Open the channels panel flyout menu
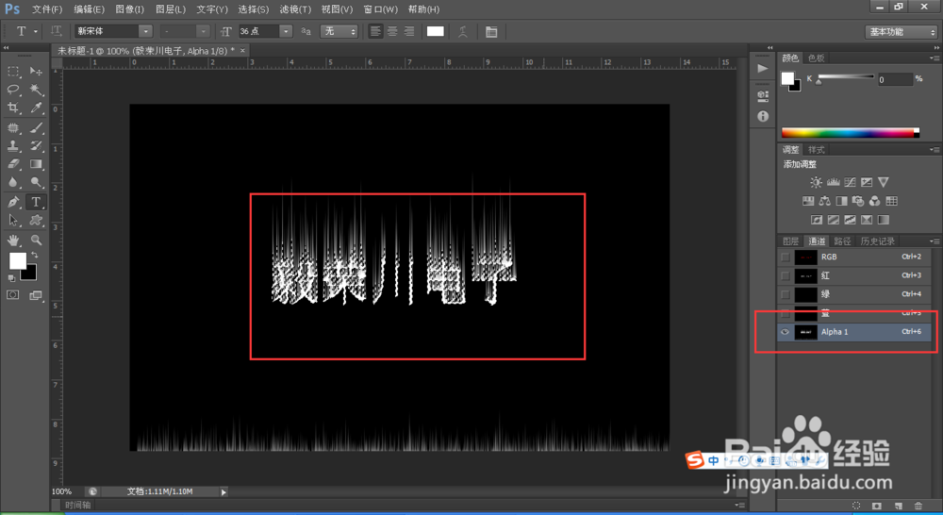943x515 pixels. click(x=934, y=241)
